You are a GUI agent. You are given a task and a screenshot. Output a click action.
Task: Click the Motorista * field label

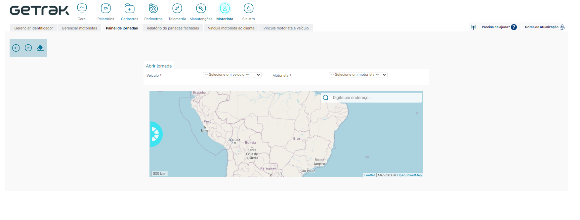(x=282, y=75)
